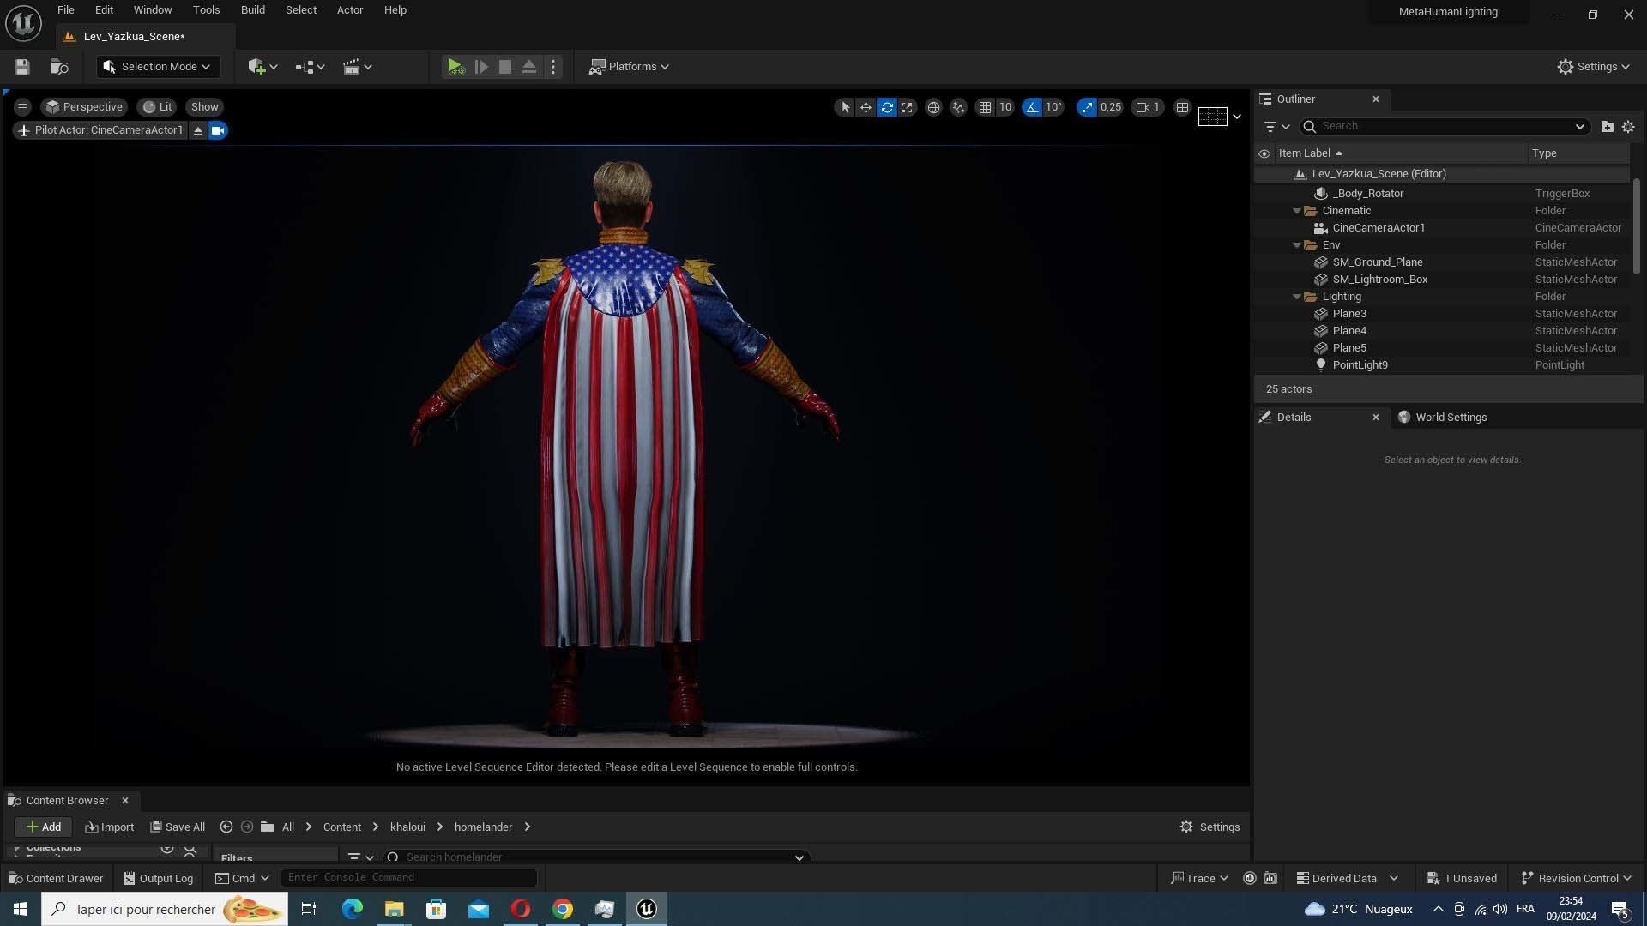The image size is (1647, 926).
Task: Stop the play session
Action: (505, 67)
